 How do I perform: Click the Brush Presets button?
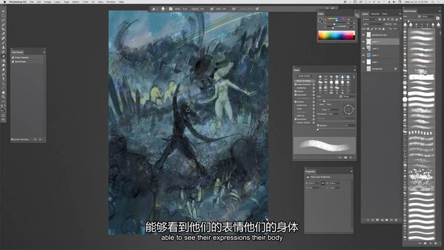(304, 76)
